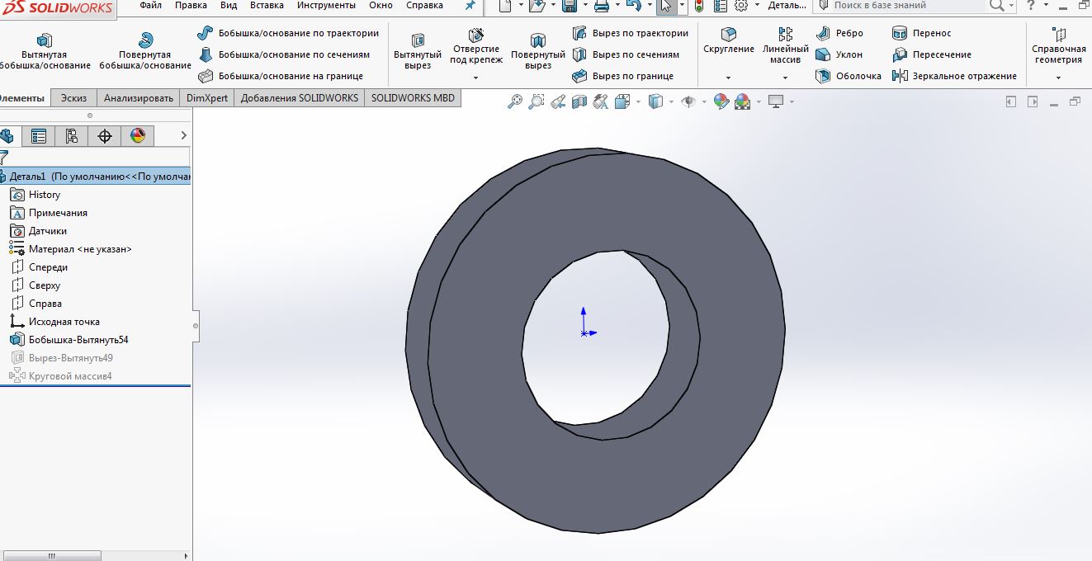
Task: Open the Вставка menu
Action: [x=266, y=6]
